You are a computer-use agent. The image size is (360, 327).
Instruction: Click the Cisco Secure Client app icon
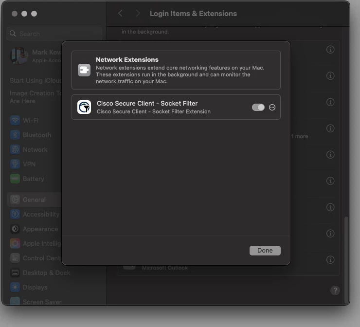84,107
